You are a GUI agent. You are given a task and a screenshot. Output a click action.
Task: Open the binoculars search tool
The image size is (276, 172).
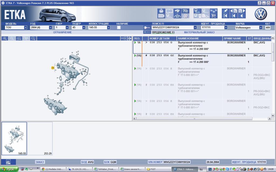tap(177, 11)
